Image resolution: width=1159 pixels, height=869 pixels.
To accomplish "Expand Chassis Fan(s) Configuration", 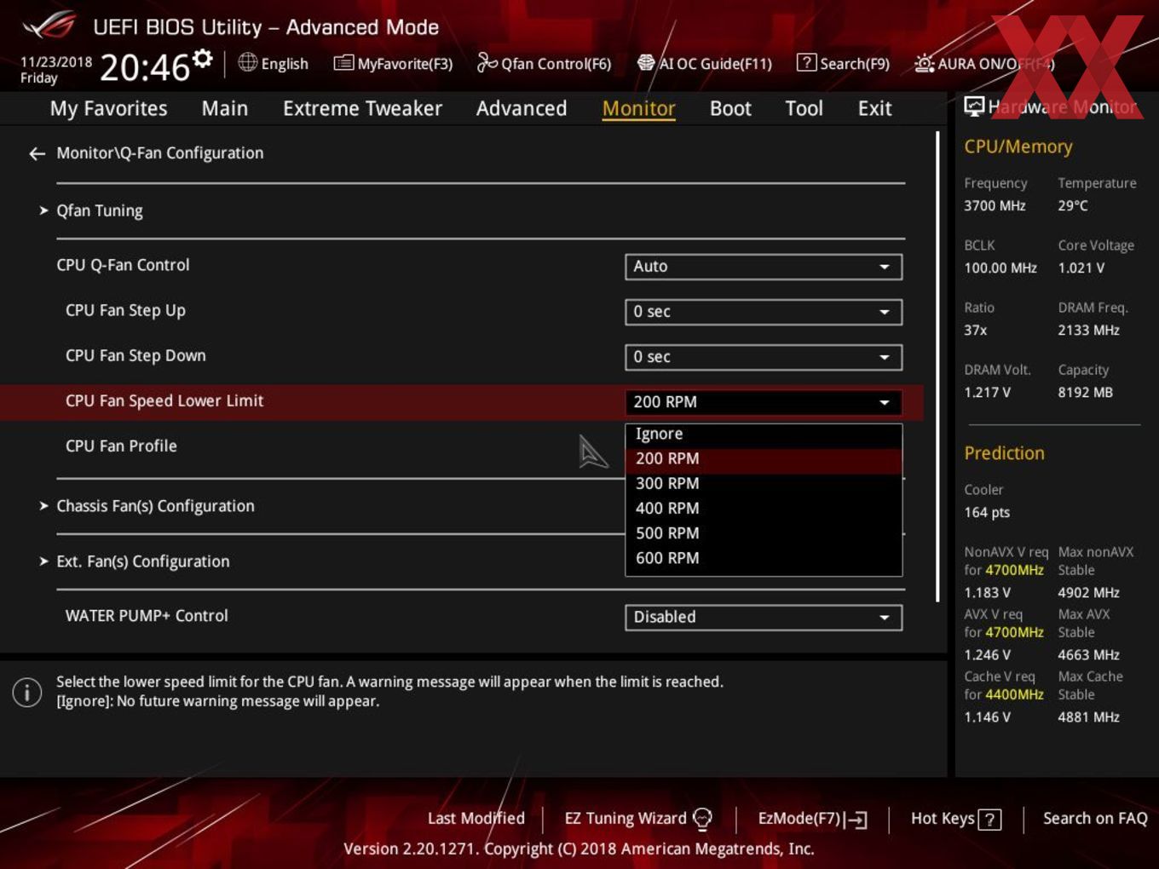I will (155, 506).
